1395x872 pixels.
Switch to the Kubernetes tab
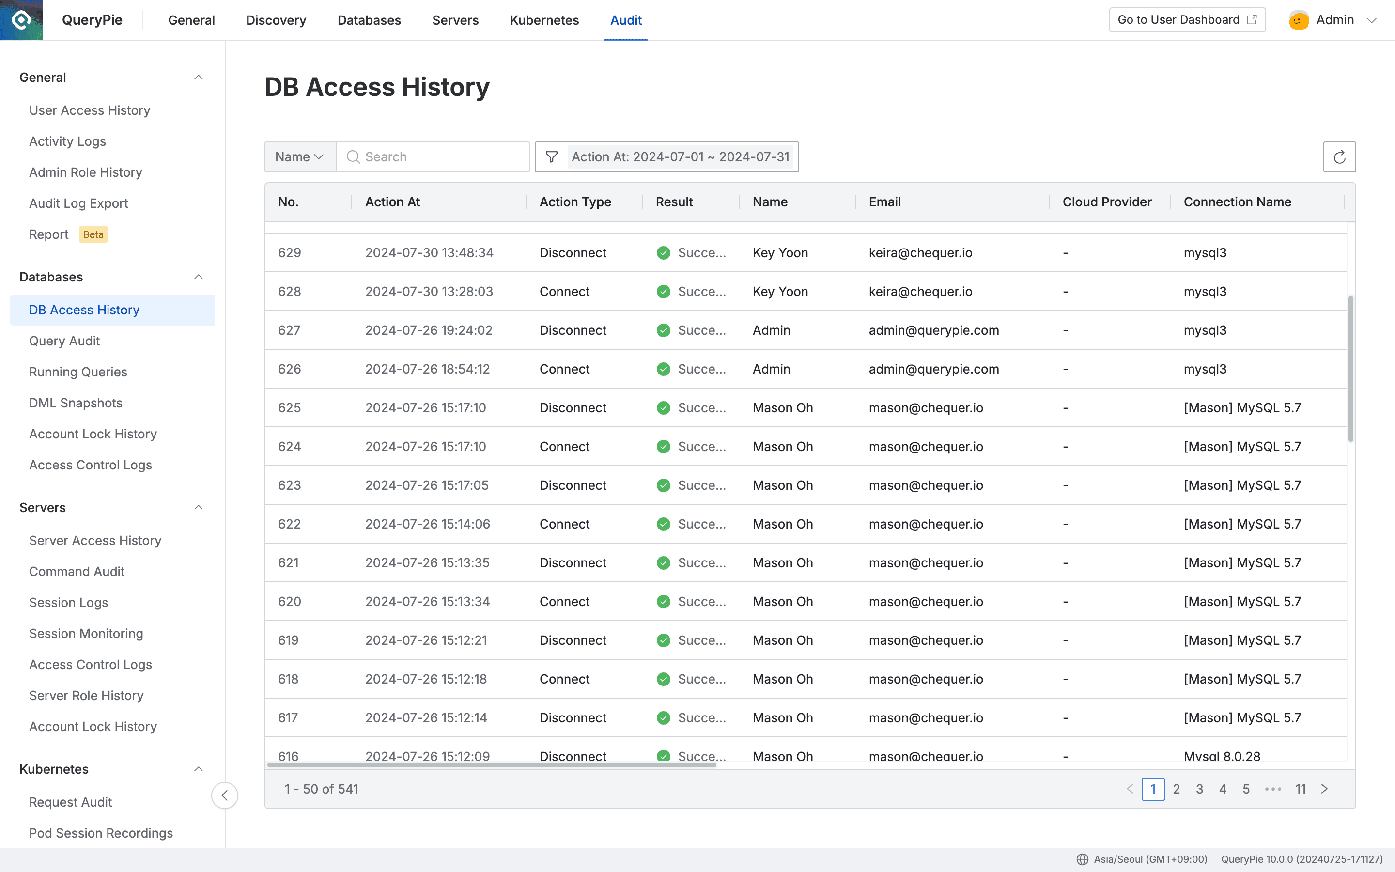click(543, 20)
